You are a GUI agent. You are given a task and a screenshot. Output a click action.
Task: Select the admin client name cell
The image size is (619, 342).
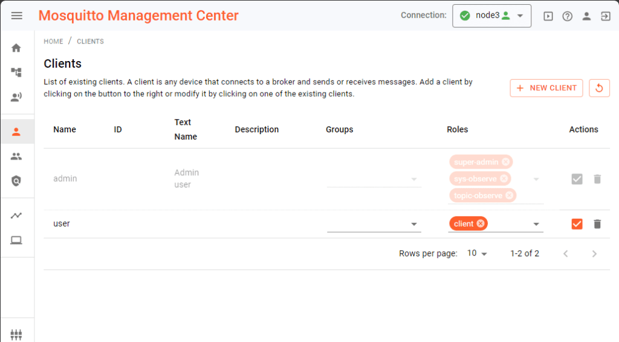click(65, 179)
